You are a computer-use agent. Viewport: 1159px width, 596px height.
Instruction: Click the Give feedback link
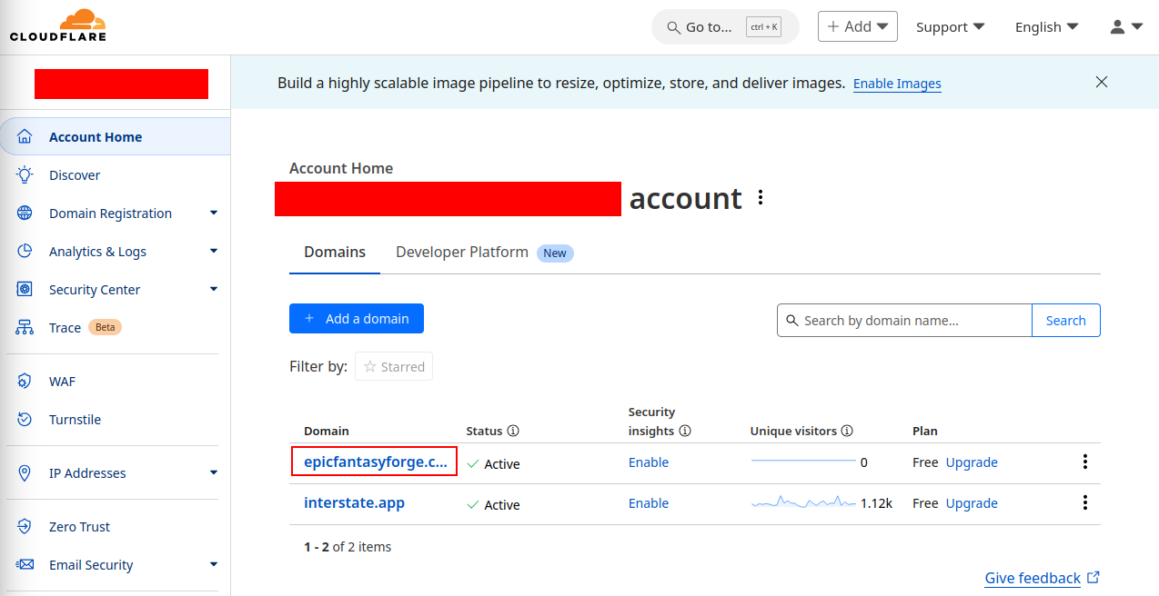point(1033,578)
